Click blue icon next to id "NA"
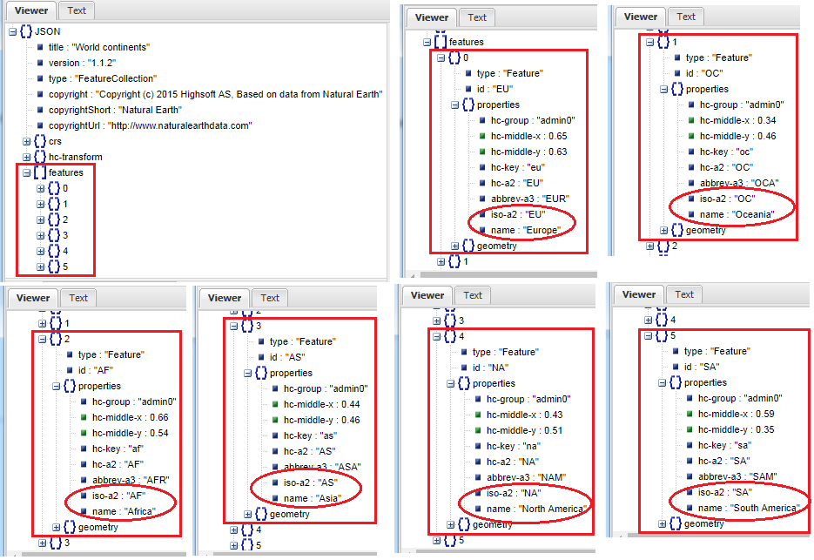814x560 pixels. click(463, 368)
